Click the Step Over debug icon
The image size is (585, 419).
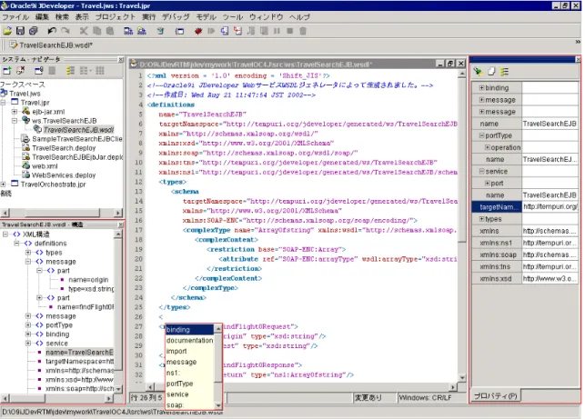coord(224,31)
